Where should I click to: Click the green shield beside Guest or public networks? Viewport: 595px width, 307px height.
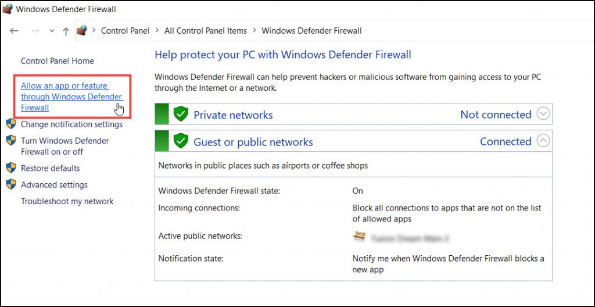click(181, 141)
